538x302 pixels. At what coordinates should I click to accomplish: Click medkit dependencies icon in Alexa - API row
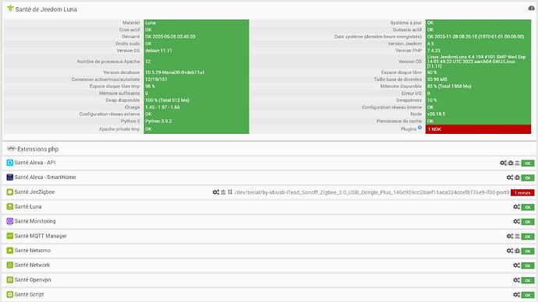(511, 163)
